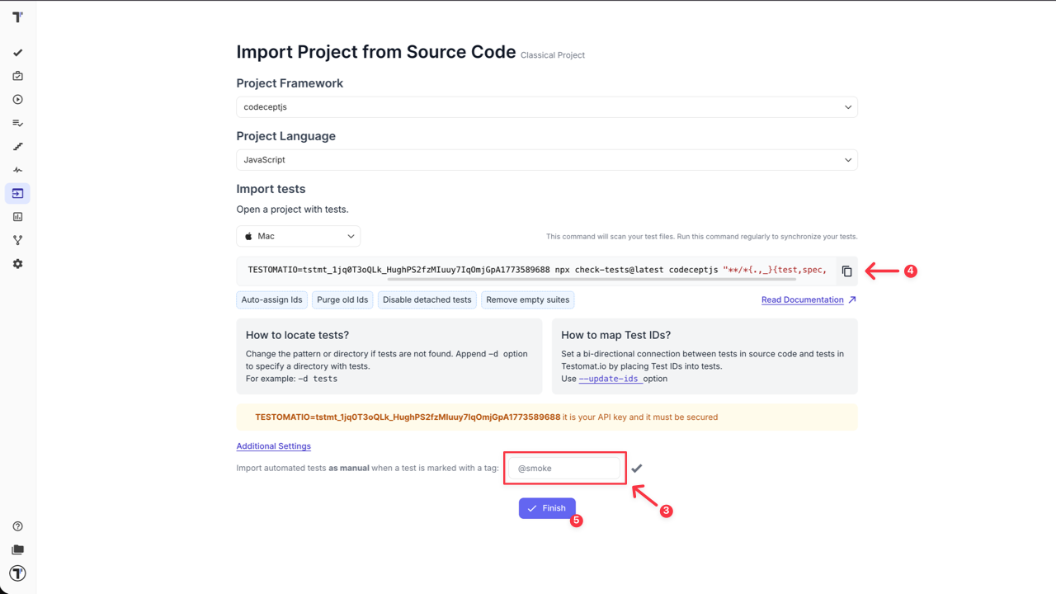Copy the import command using clipboard icon
Image resolution: width=1056 pixels, height=594 pixels.
(846, 271)
